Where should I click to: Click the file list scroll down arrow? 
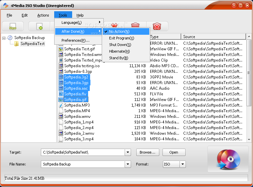tap(249, 139)
